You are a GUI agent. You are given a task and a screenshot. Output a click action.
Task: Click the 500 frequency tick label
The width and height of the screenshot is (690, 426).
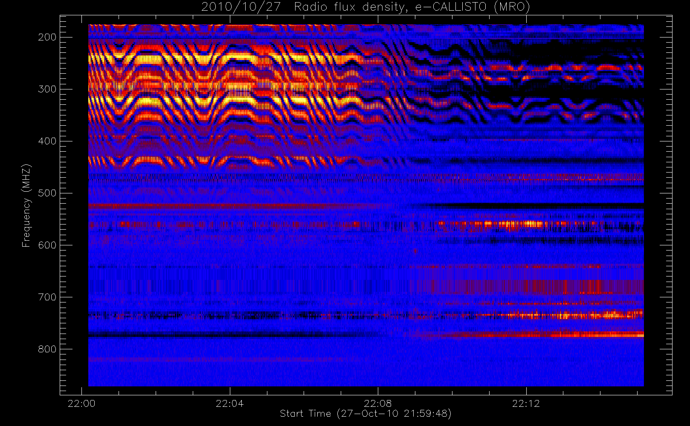[47, 193]
